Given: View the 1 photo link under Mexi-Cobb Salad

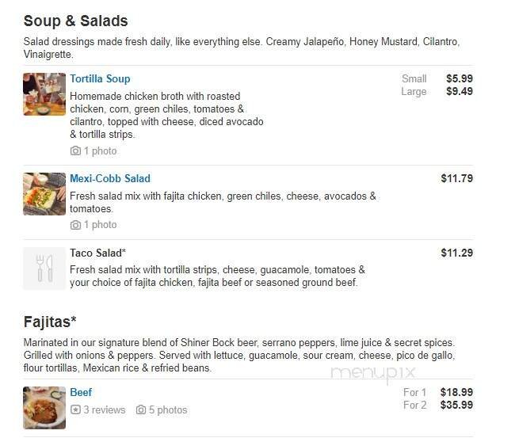Looking at the screenshot, I should coord(100,225).
